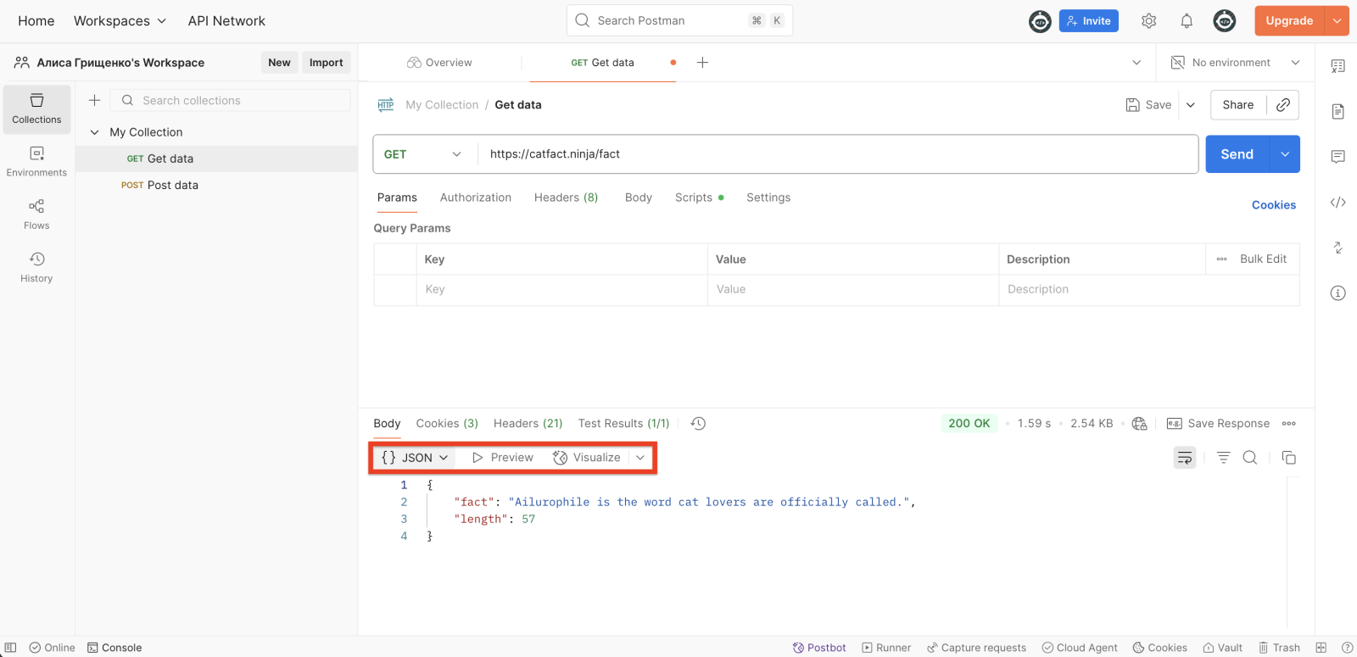Copy the request link icon beside Share

pos(1283,105)
